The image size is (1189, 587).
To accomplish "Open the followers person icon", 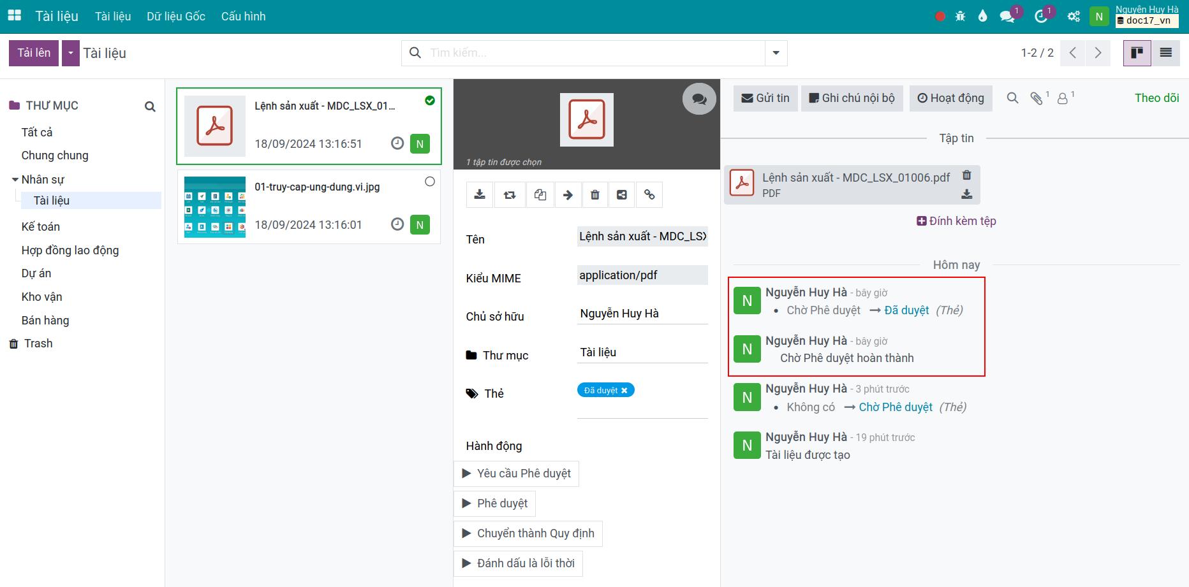I will (x=1063, y=98).
